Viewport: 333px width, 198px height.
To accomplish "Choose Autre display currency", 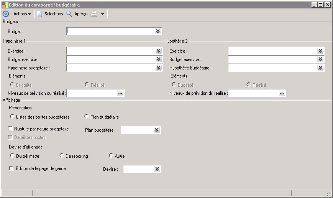I will click(x=111, y=156).
